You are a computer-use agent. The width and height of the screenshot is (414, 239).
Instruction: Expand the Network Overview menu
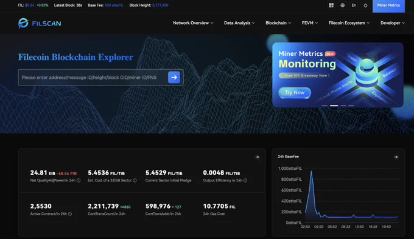193,23
